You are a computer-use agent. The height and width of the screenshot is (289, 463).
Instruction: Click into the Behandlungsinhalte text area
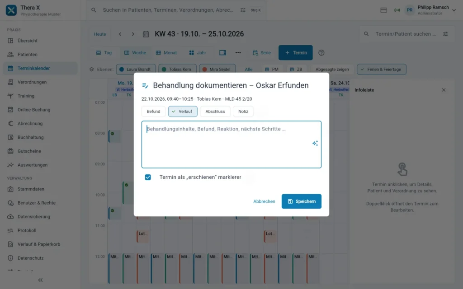pos(231,144)
